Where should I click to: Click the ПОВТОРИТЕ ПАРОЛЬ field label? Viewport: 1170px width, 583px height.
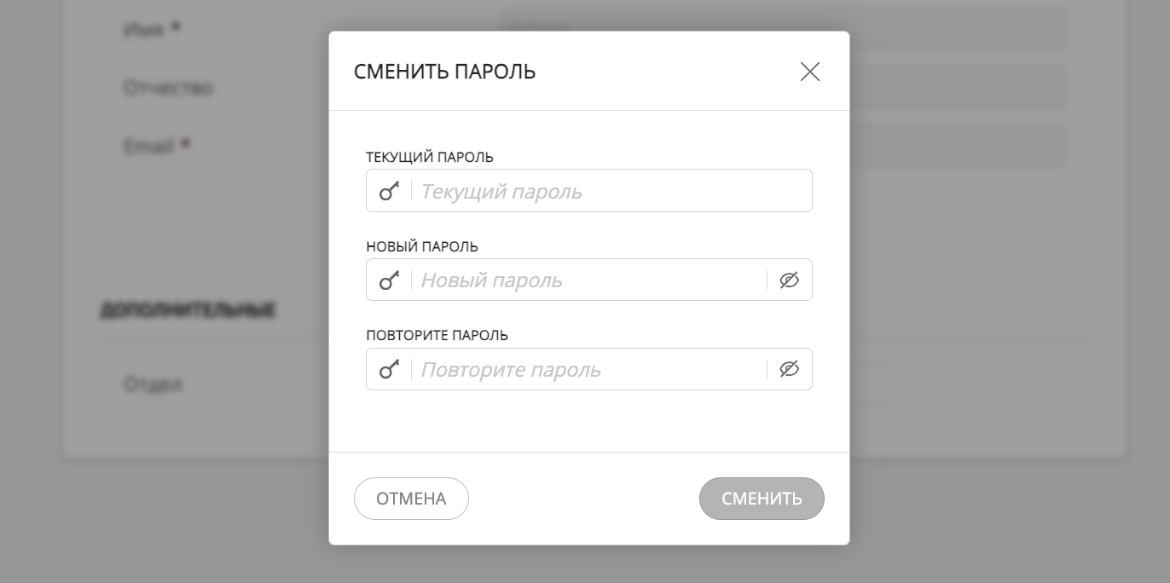437,335
